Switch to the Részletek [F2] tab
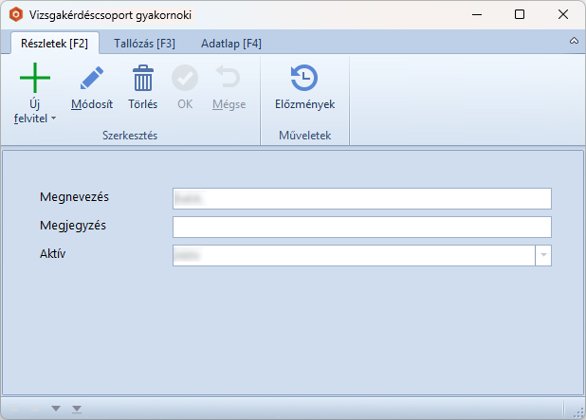This screenshot has height=420, width=586. click(53, 44)
